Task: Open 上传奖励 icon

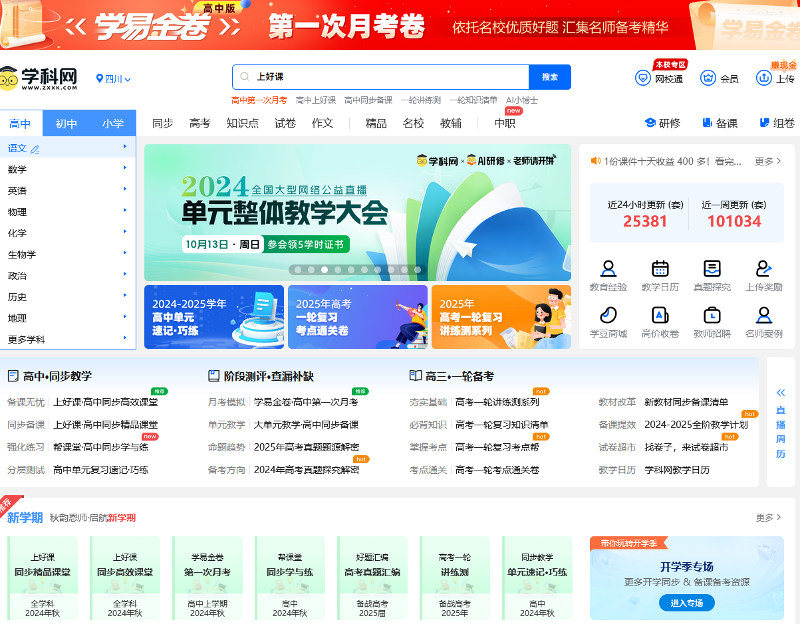Action: pyautogui.click(x=764, y=268)
